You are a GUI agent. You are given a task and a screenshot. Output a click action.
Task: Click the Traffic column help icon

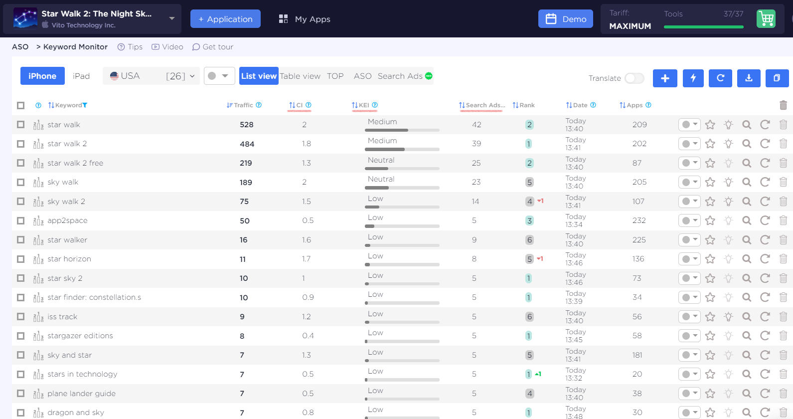tap(259, 105)
